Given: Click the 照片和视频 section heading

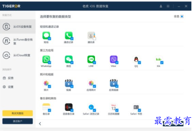Looking at the screenshot, I should [x=47, y=74].
